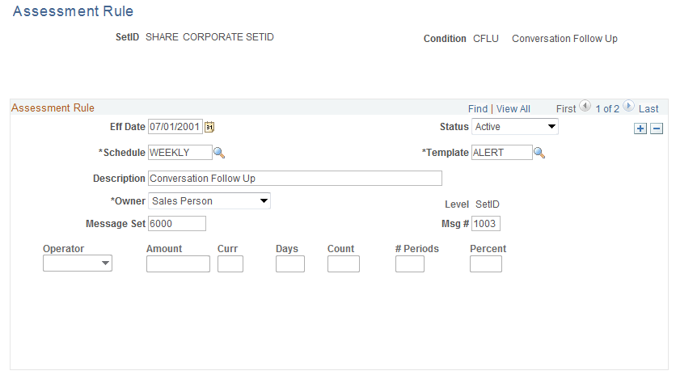This screenshot has height=375, width=676.
Task: Click the Find link
Action: [478, 108]
